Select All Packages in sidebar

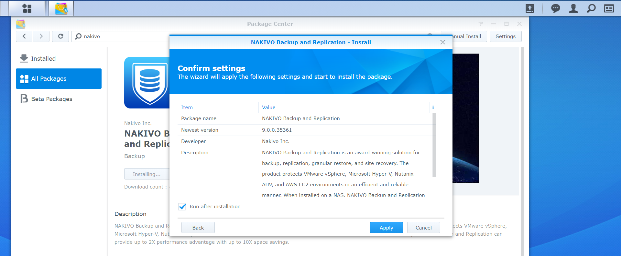pos(59,78)
